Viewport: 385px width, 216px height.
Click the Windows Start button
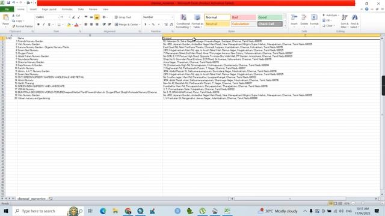point(6,211)
